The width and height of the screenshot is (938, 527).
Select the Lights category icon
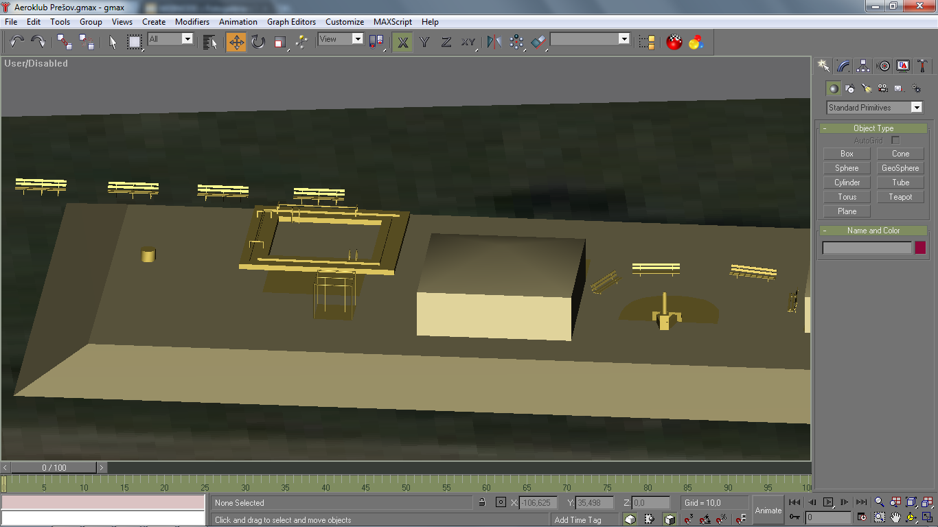point(867,89)
